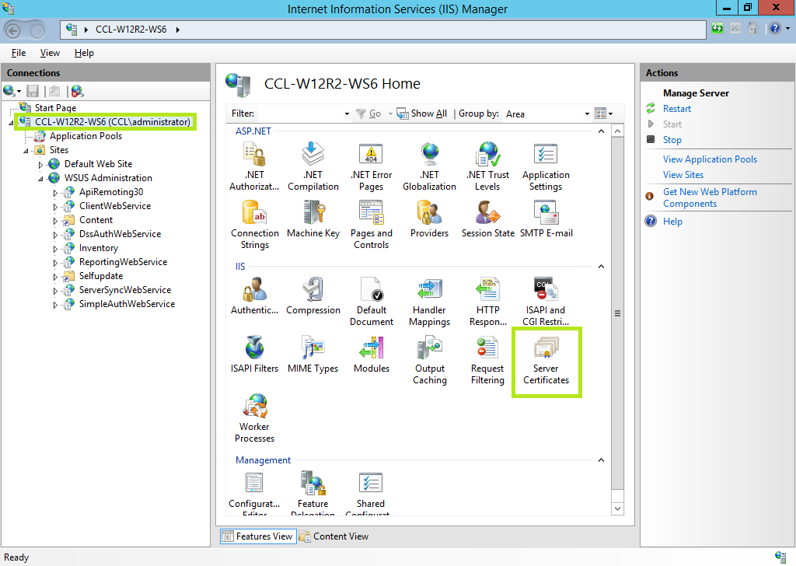This screenshot has width=796, height=566.
Task: Open Configuration Editor in Management group
Action: coord(254,492)
